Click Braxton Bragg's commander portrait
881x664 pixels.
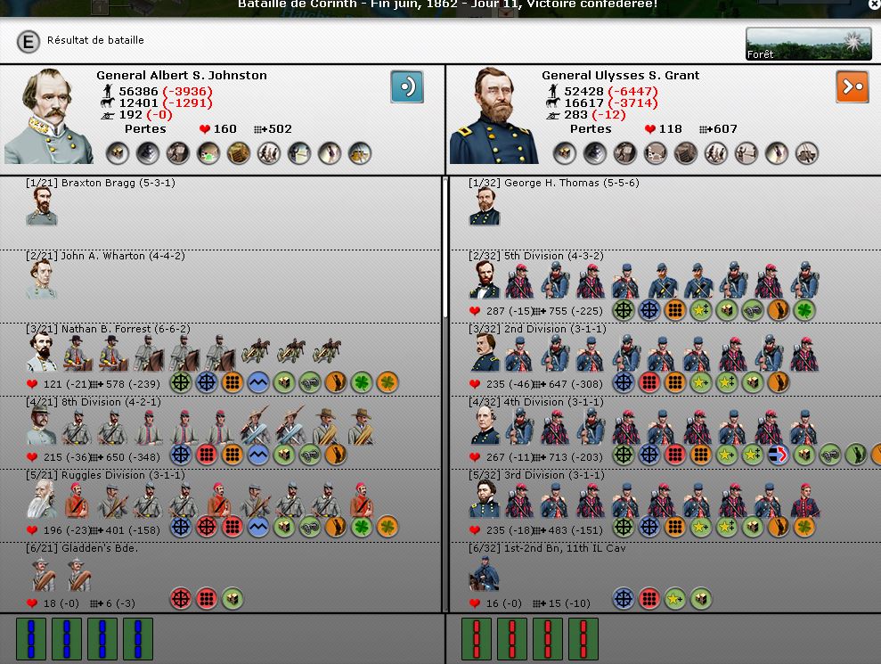(42, 207)
